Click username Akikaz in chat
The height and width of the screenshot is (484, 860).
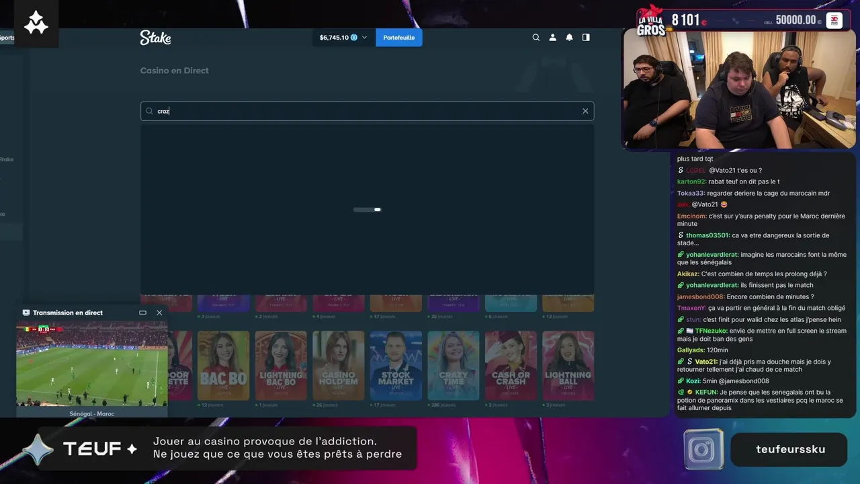pyautogui.click(x=688, y=274)
